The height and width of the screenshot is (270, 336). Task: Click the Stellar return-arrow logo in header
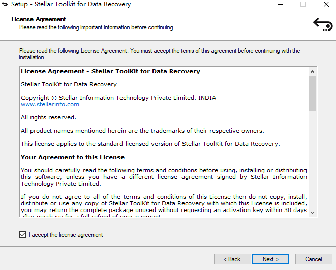click(x=322, y=24)
